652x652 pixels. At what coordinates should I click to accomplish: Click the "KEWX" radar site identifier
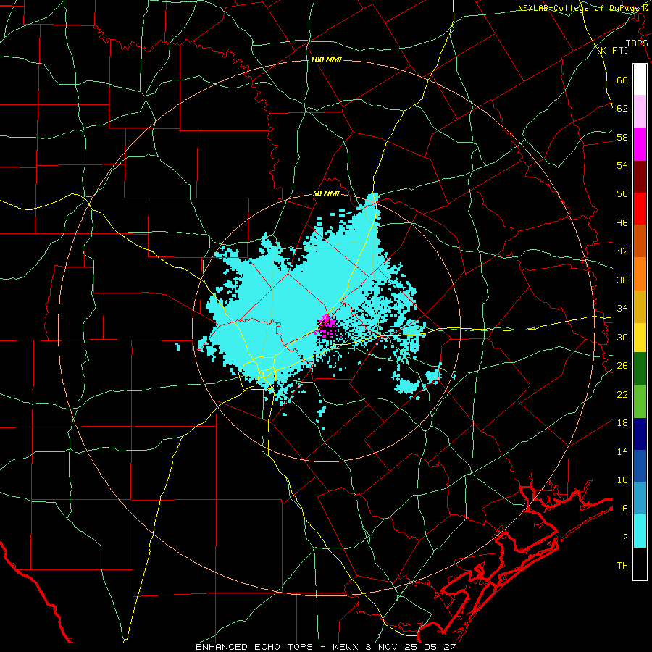(x=348, y=647)
